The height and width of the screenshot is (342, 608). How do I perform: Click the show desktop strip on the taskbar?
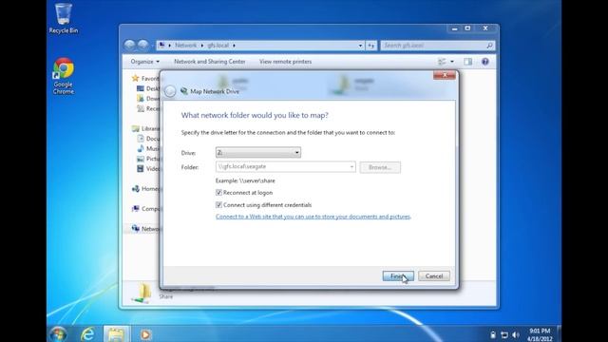pos(559,333)
